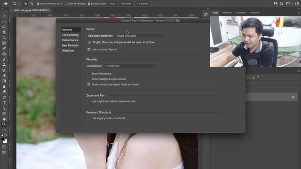
Task: Select the Pen tool
Action: [4, 97]
